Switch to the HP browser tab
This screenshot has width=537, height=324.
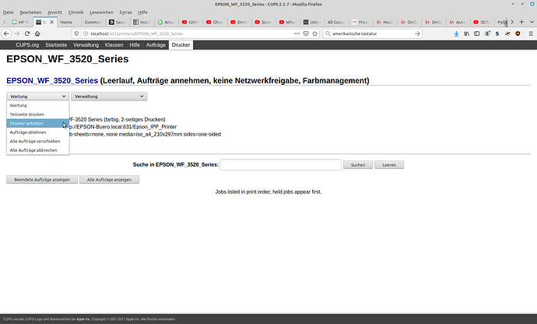[20, 22]
